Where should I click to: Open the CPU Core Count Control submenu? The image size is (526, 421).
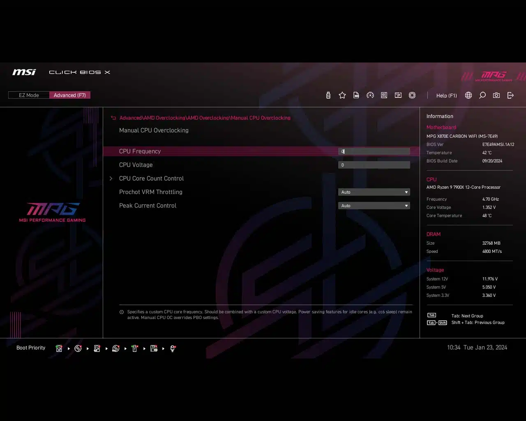(151, 178)
